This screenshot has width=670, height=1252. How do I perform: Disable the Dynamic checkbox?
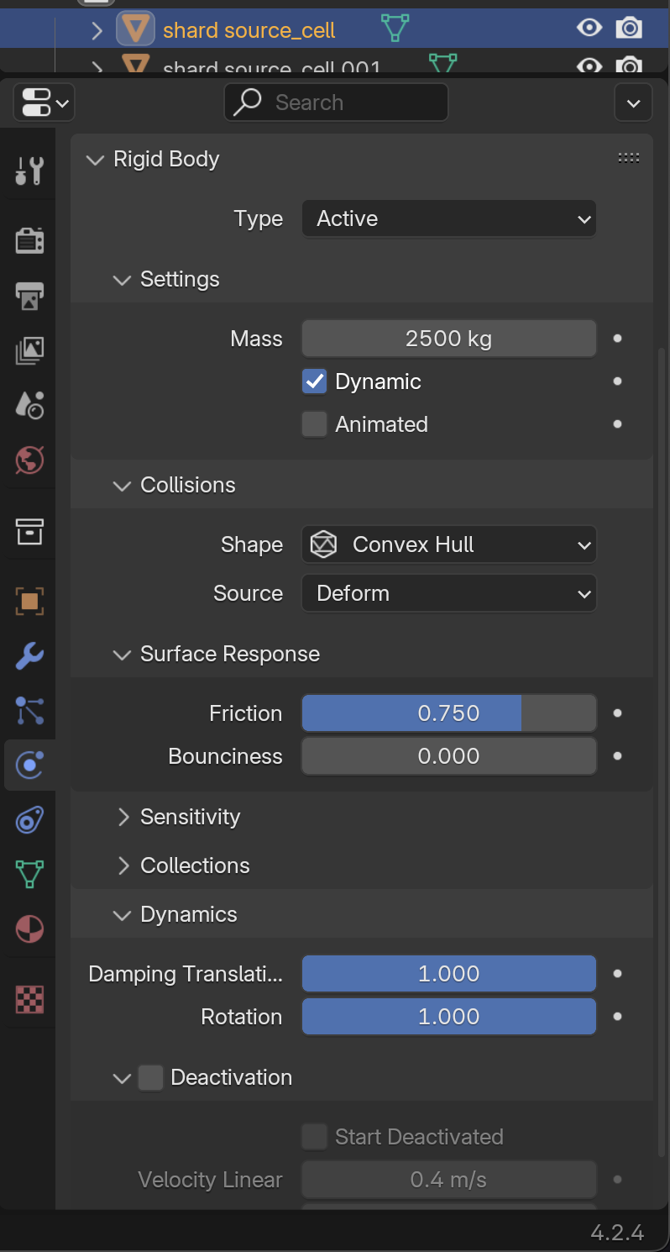coord(314,381)
